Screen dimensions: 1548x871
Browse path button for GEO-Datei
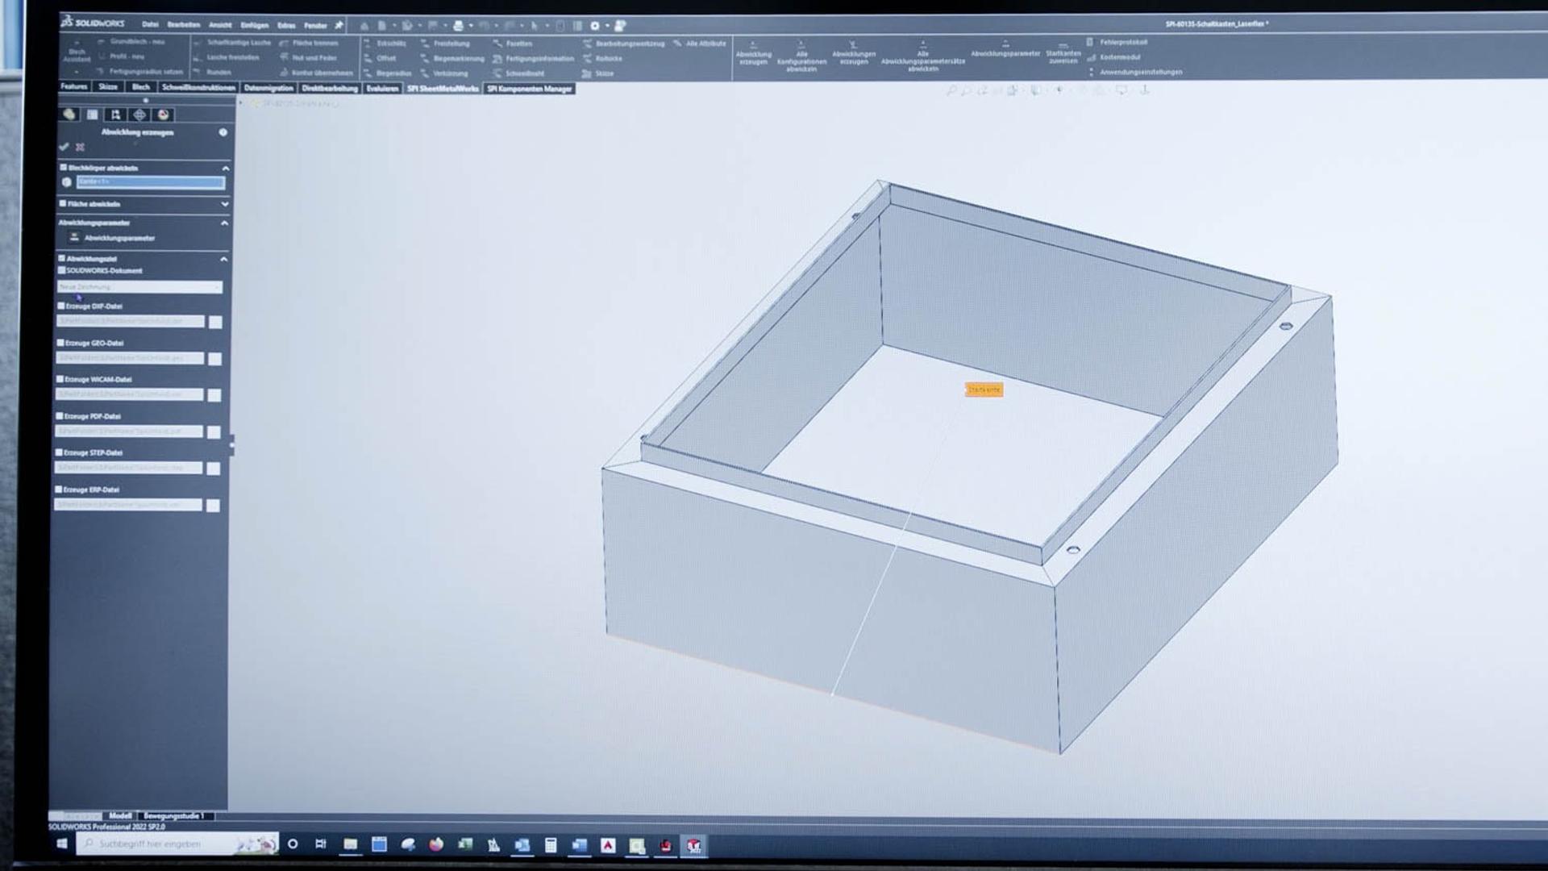pos(214,359)
